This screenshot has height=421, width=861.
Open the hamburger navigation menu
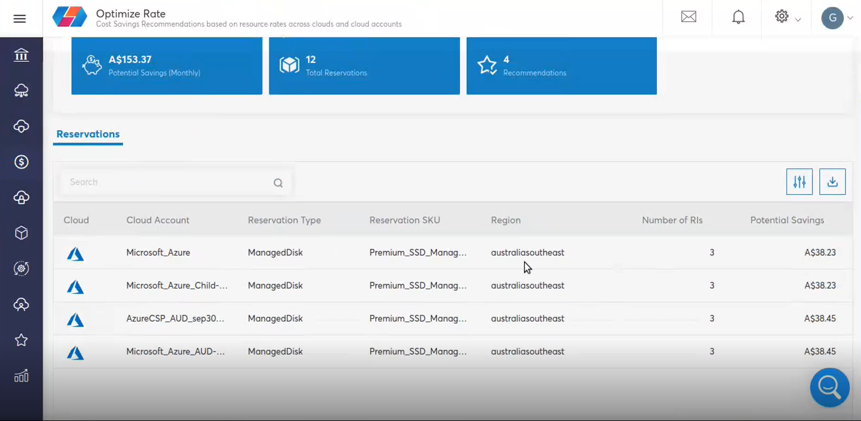pos(19,19)
